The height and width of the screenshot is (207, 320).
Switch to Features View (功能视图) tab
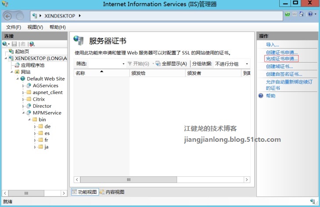pos(85,192)
